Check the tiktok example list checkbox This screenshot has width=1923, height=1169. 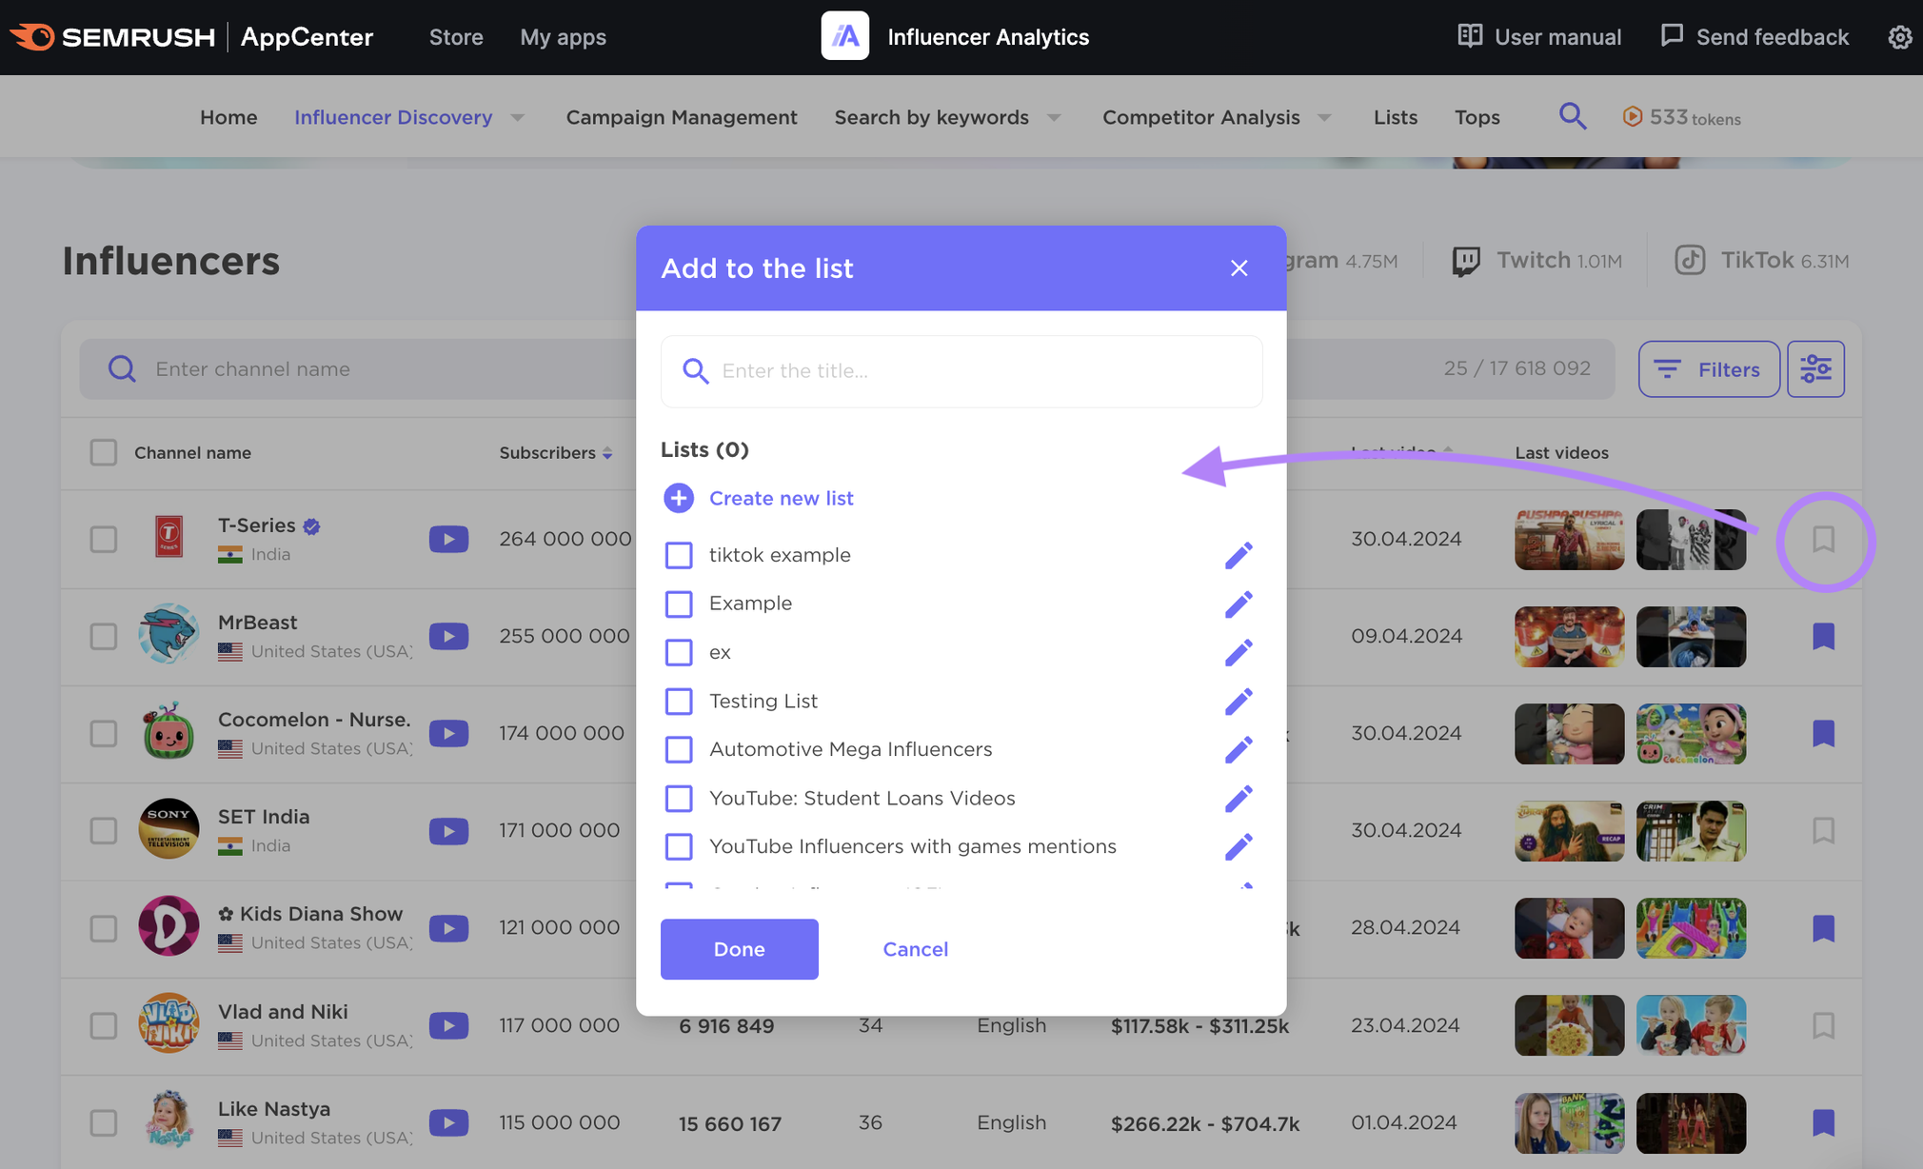[x=679, y=555]
